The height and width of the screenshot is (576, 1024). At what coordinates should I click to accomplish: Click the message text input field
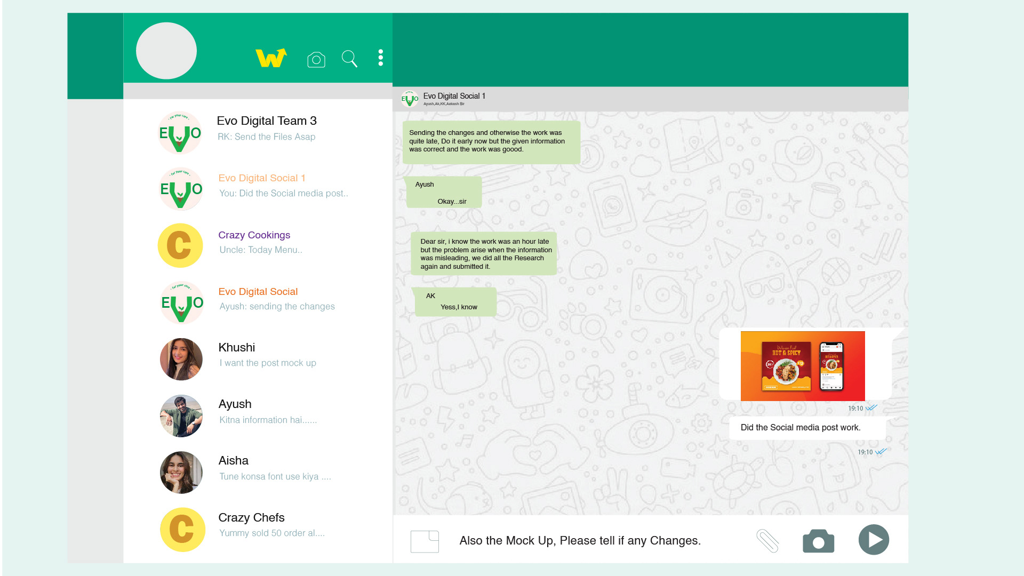tap(580, 541)
